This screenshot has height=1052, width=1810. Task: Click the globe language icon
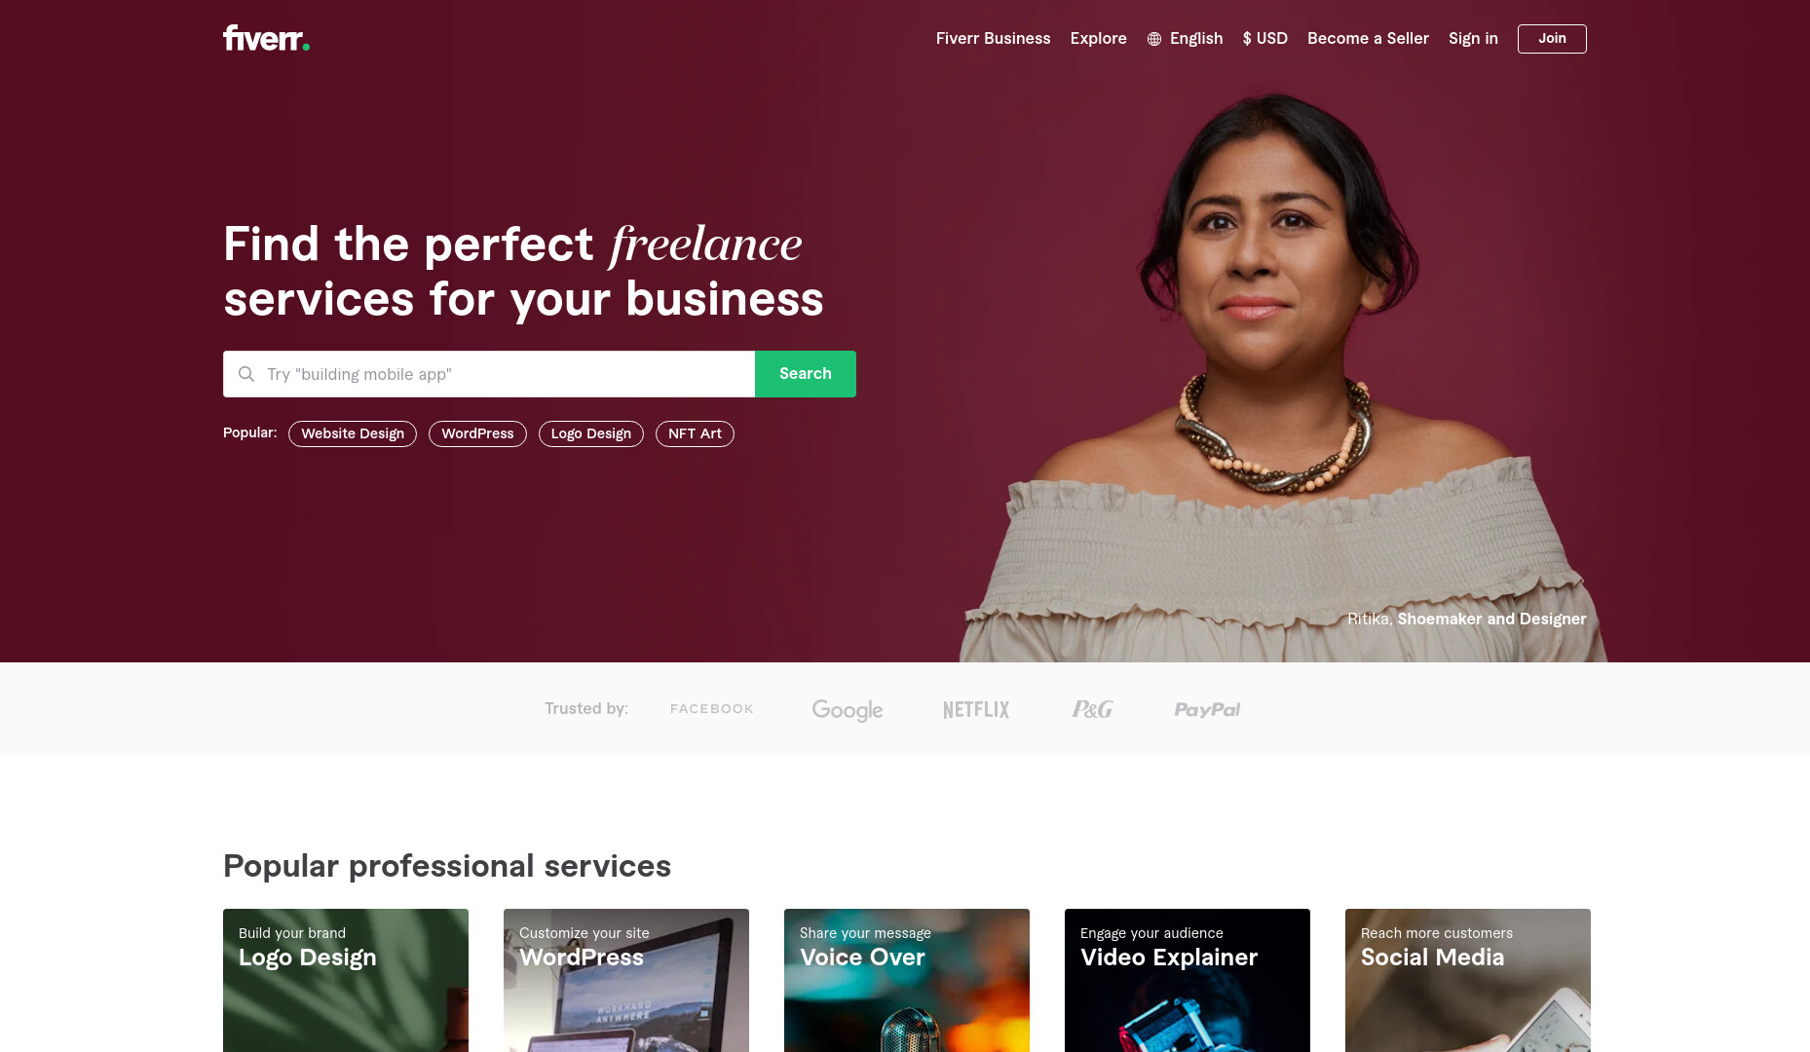[x=1154, y=39]
